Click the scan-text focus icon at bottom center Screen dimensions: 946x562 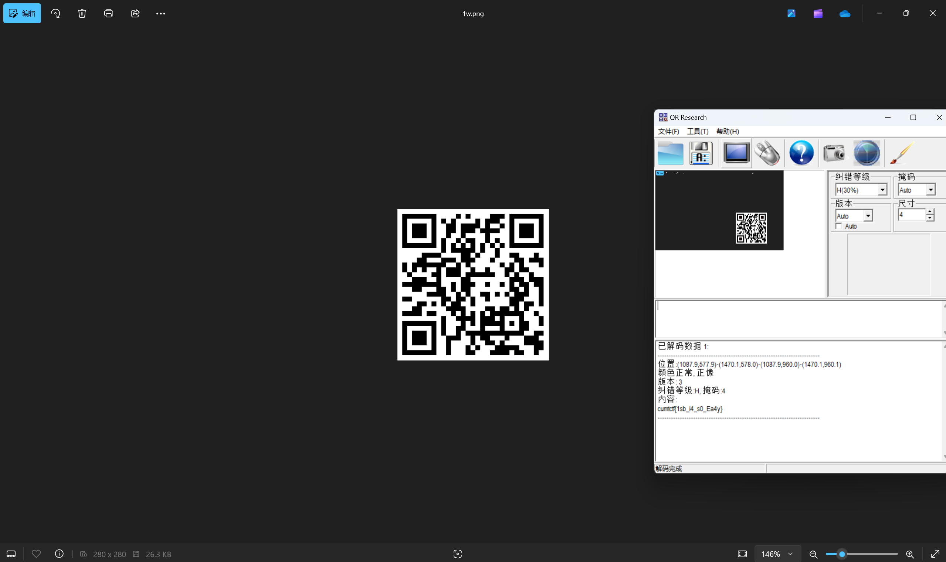(x=457, y=553)
